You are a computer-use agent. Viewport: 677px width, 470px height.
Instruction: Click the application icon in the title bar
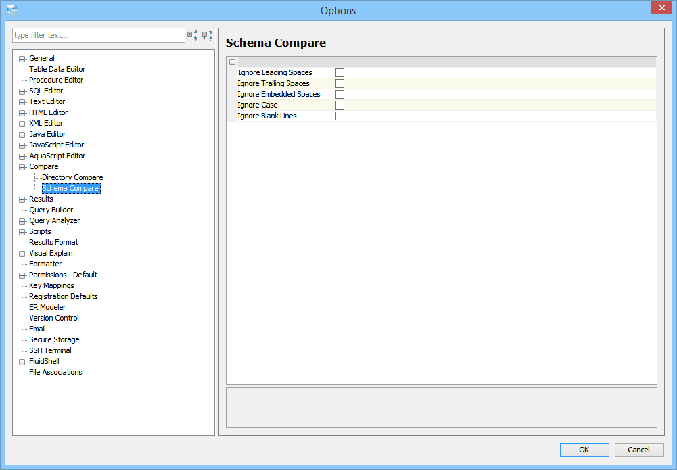click(x=12, y=10)
